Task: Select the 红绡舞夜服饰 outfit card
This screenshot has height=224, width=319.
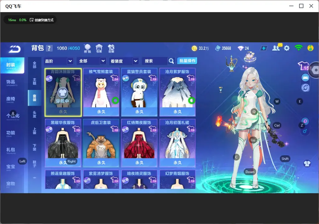Action: click(139, 143)
